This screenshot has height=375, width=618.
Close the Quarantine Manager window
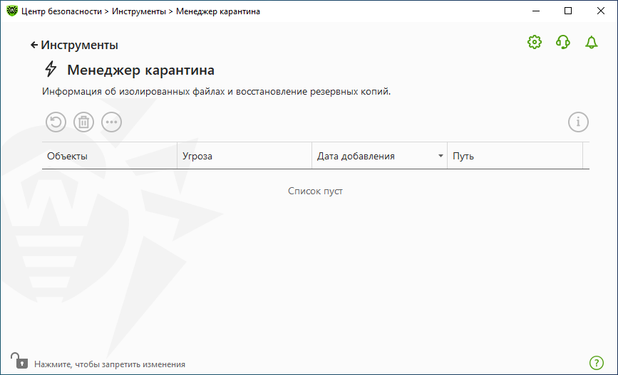[601, 11]
